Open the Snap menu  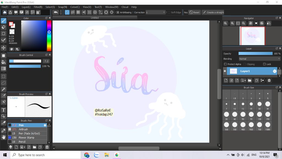[63, 7]
